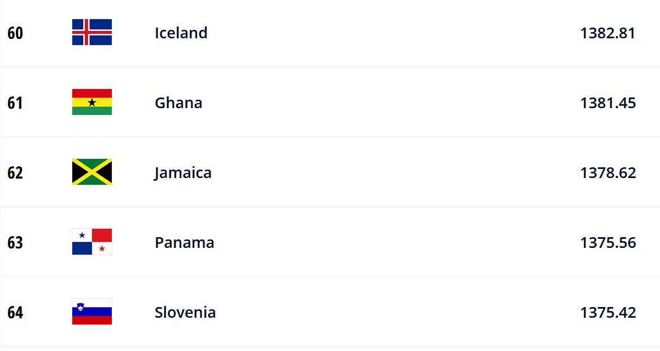Select rank number 64
The height and width of the screenshot is (351, 660).
pyautogui.click(x=15, y=312)
